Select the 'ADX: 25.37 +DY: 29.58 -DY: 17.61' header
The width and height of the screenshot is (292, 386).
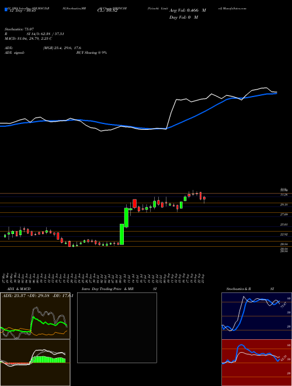tap(37, 296)
